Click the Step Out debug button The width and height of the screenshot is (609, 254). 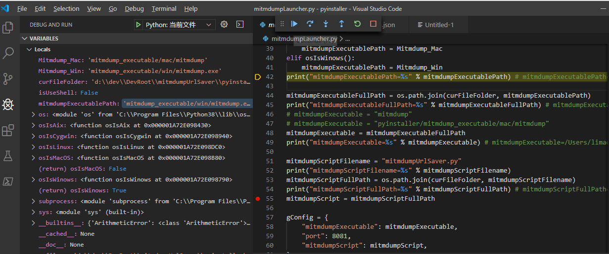pyautogui.click(x=341, y=24)
